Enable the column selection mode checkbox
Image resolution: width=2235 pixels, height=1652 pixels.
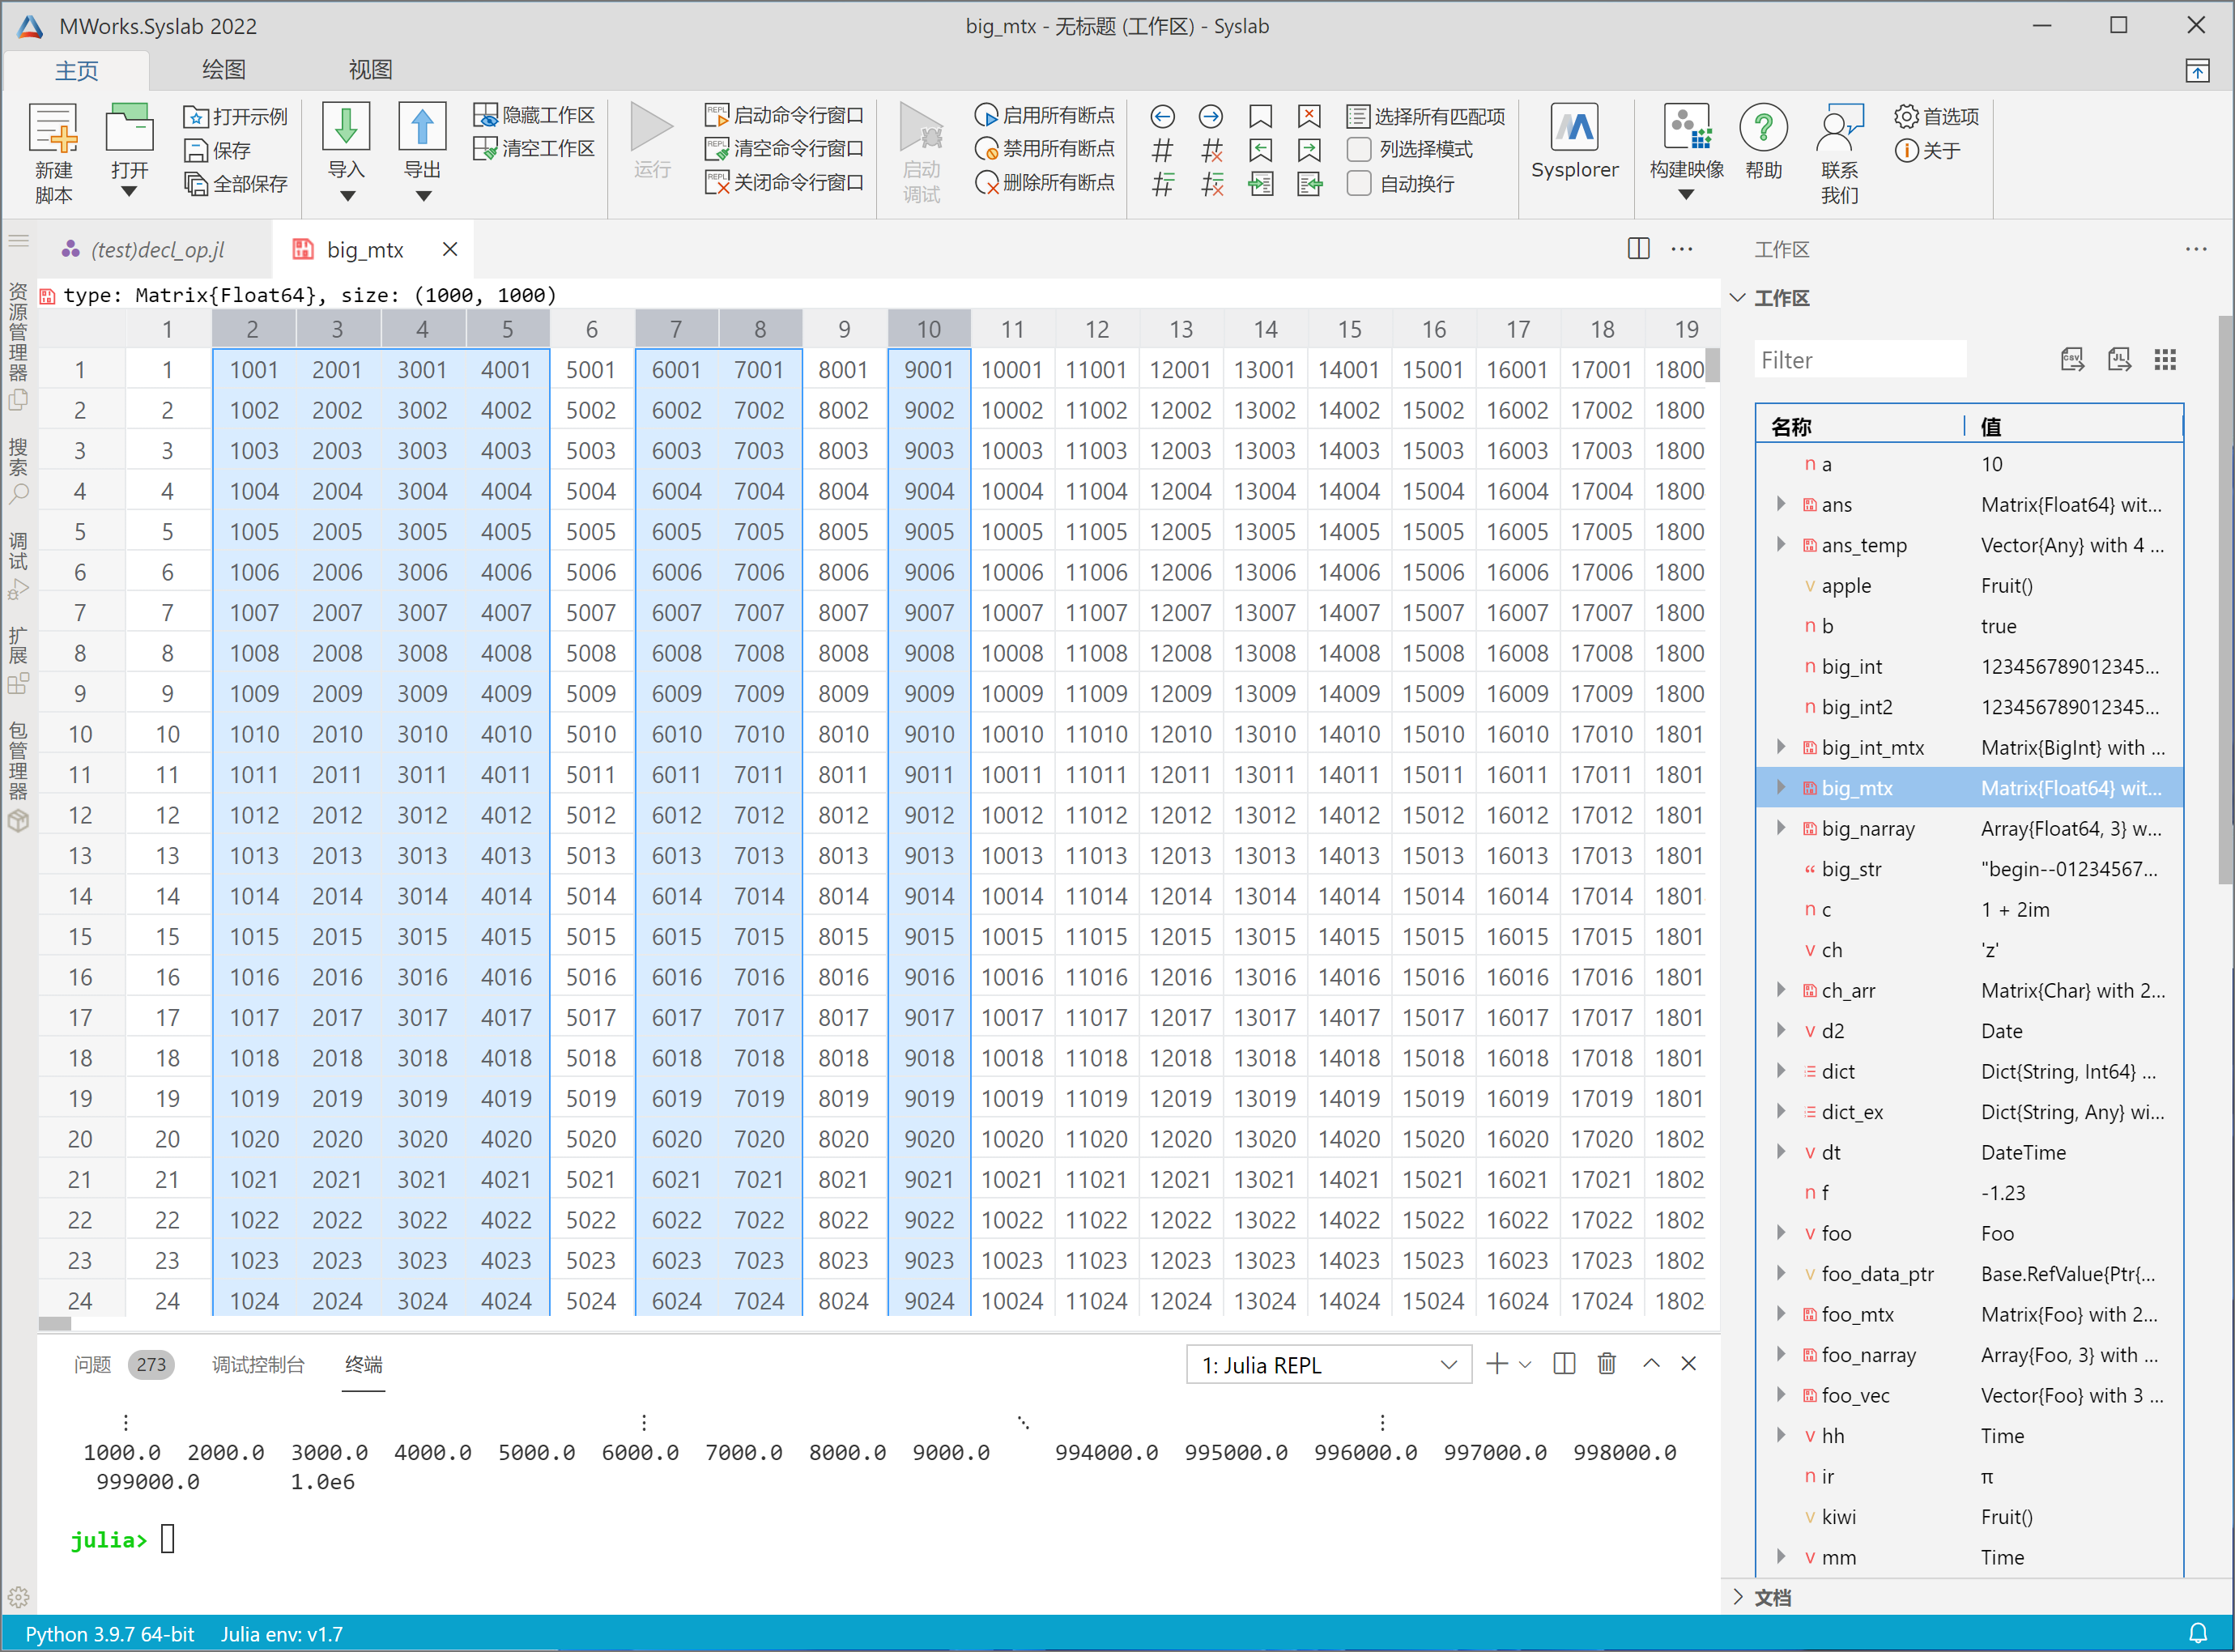[1359, 149]
